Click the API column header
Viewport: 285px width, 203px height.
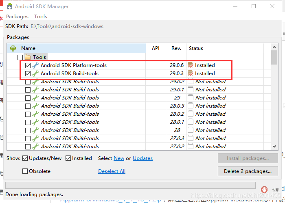(156, 48)
